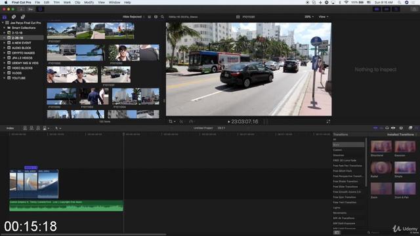420x236 pixels.
Task: Open the viewer crop/transform tool dropdown
Action: tap(172, 121)
